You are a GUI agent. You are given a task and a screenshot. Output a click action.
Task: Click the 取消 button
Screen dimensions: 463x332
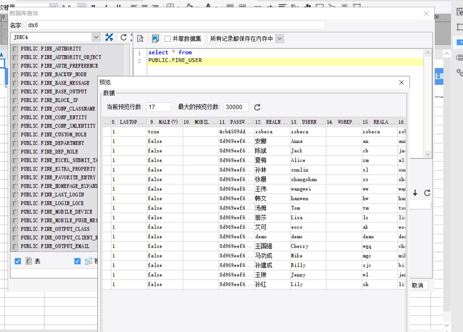418,285
